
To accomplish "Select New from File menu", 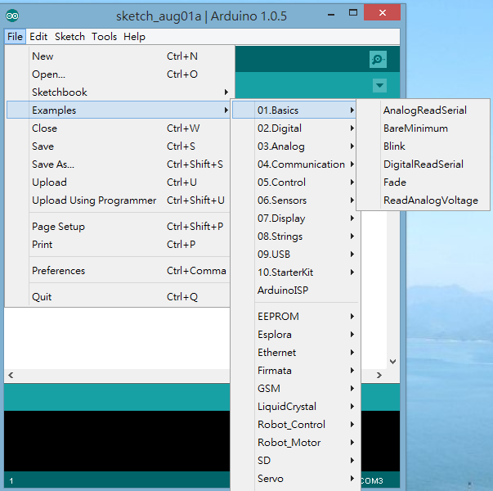I will coord(119,56).
